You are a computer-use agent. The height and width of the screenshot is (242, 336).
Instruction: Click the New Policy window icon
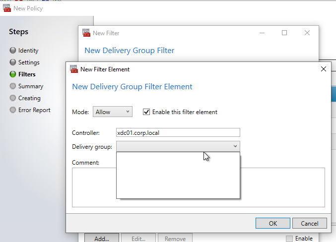[7, 8]
